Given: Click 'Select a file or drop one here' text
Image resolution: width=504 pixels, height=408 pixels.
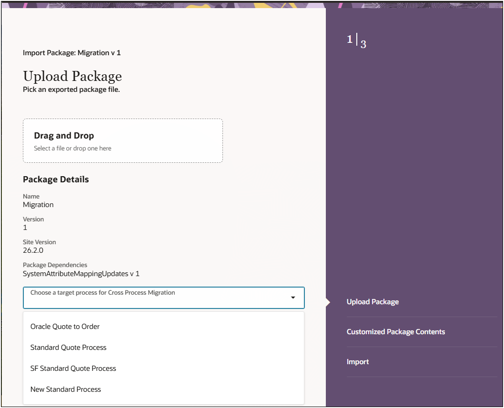Looking at the screenshot, I should pos(72,149).
